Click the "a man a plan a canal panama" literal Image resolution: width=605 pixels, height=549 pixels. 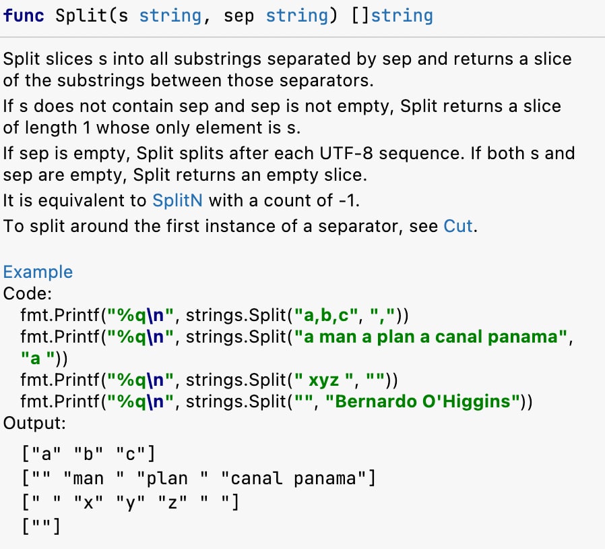pyautogui.click(x=431, y=337)
